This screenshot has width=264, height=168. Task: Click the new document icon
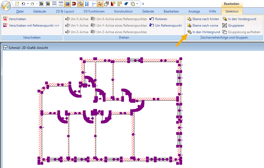pos(17,4)
